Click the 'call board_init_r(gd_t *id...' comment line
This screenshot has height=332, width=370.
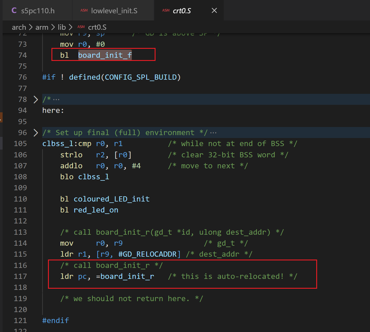point(172,232)
